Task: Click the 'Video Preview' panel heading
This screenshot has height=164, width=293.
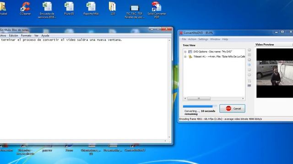Action: (x=265, y=45)
